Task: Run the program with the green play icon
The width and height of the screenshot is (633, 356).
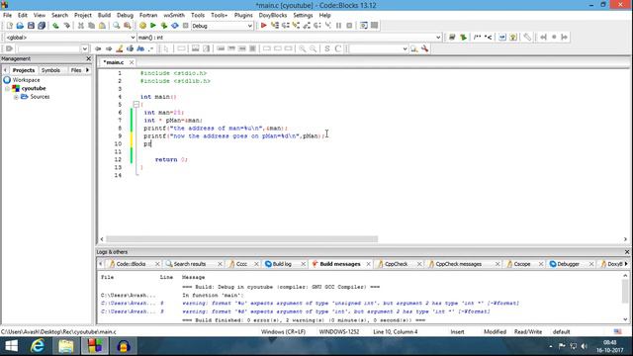Action: point(153,26)
